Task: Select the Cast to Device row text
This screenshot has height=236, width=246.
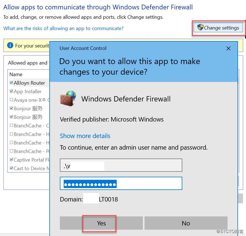Action: (x=32, y=168)
